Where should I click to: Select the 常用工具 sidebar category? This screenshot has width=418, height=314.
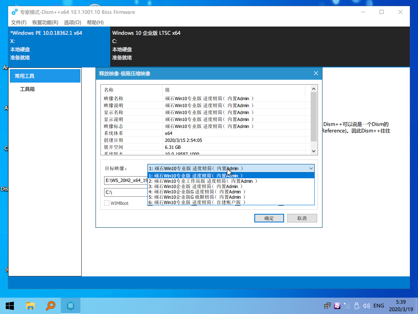tap(45, 76)
